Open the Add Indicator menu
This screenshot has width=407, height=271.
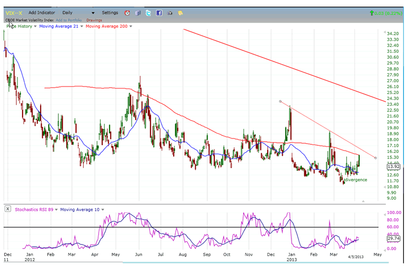click(x=43, y=12)
